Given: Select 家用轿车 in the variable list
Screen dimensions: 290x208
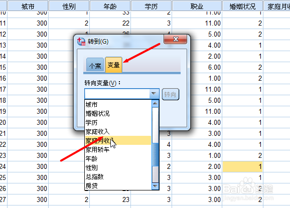Looking at the screenshot, I should click(118, 150).
